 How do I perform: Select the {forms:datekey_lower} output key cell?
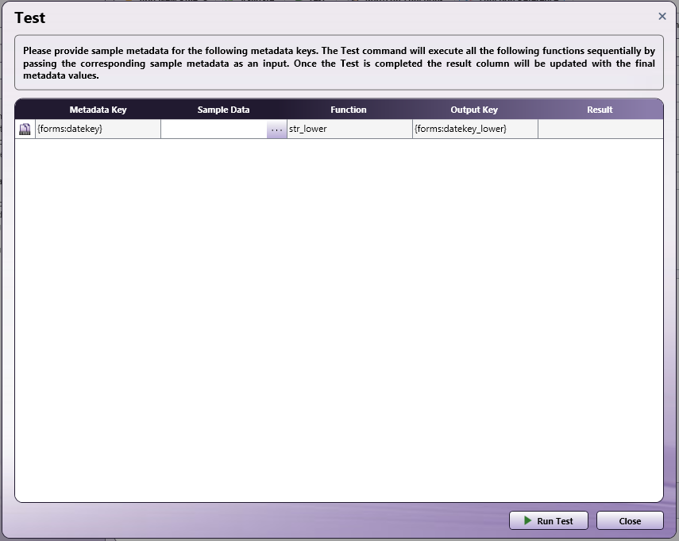(x=475, y=129)
